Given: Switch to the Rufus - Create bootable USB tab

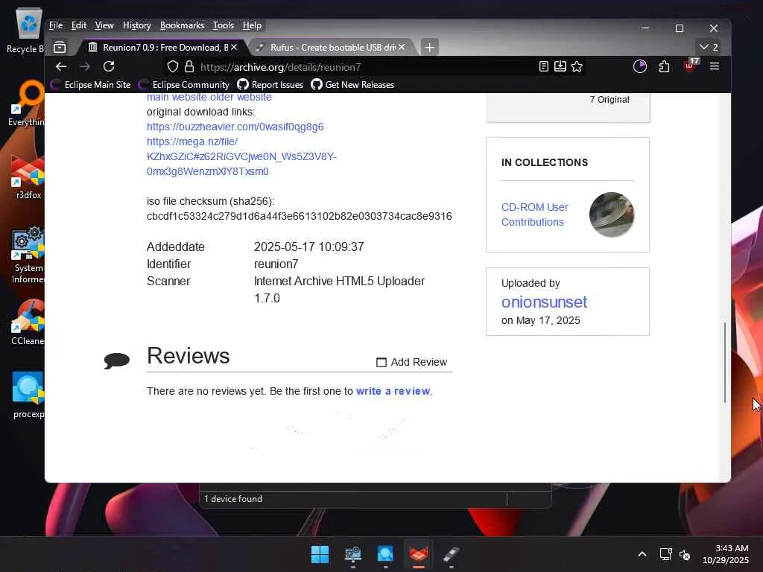Looking at the screenshot, I should [x=332, y=47].
